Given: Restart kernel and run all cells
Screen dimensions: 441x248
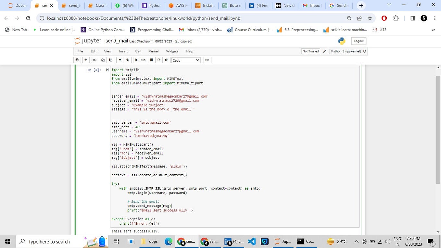Looking at the screenshot, I should click(x=166, y=60).
